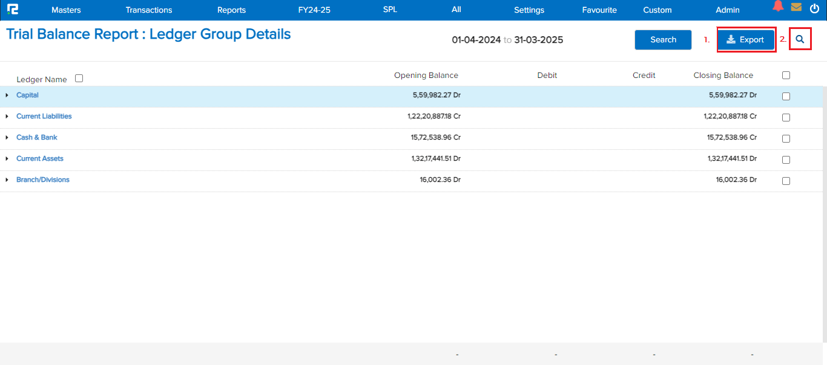
Task: Open the Current Assets ledger link
Action: click(40, 159)
